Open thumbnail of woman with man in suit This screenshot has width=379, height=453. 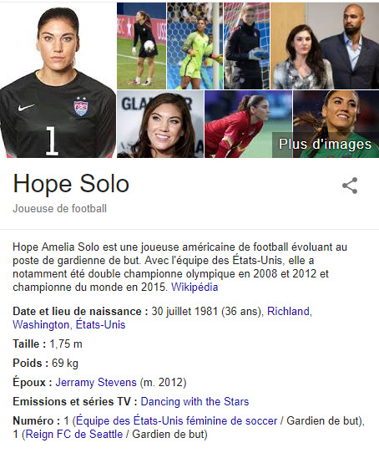pos(325,46)
